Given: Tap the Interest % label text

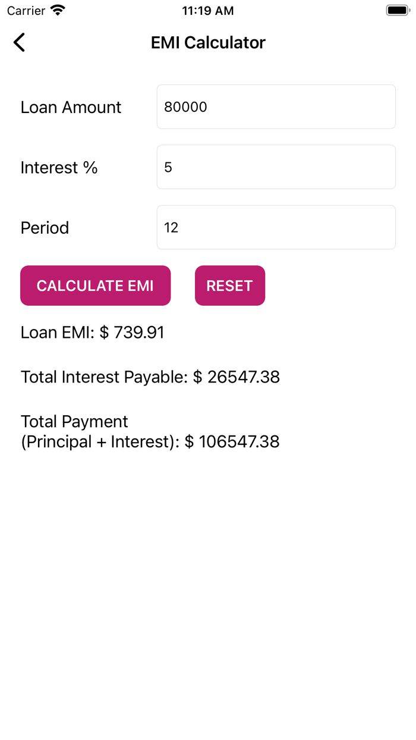Looking at the screenshot, I should coord(59,168).
